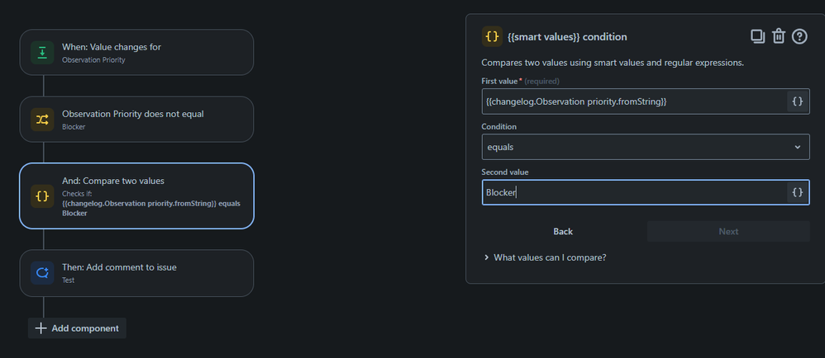Click Add component button
This screenshot has width=825, height=358.
click(77, 328)
